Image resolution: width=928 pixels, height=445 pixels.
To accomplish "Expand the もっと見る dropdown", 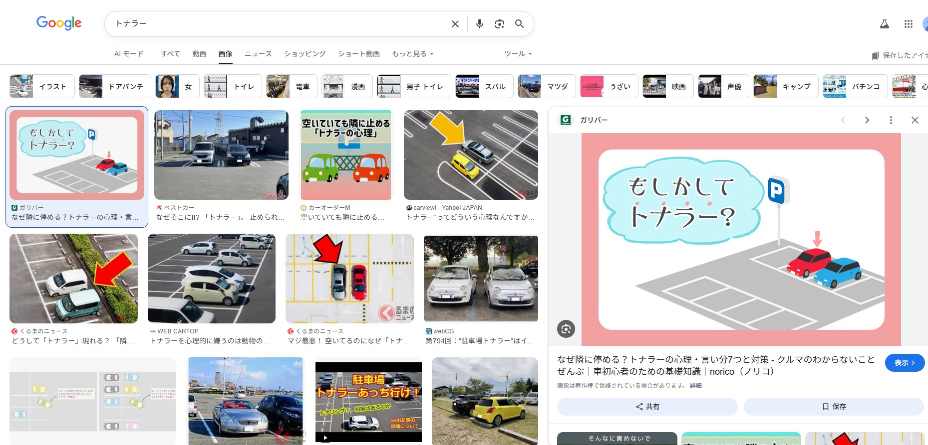I will [412, 54].
